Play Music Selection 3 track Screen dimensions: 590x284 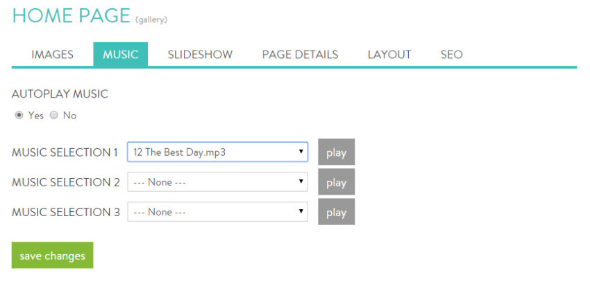click(x=337, y=212)
